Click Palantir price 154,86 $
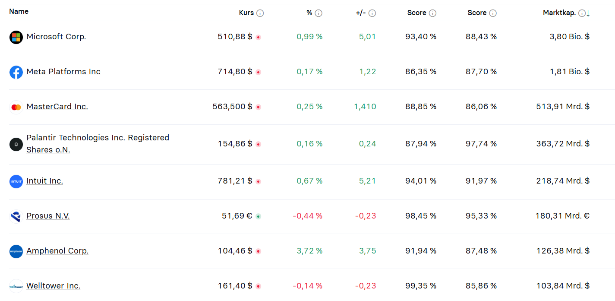 (235, 144)
